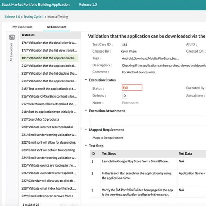Click the Testcases column header

[50, 35]
